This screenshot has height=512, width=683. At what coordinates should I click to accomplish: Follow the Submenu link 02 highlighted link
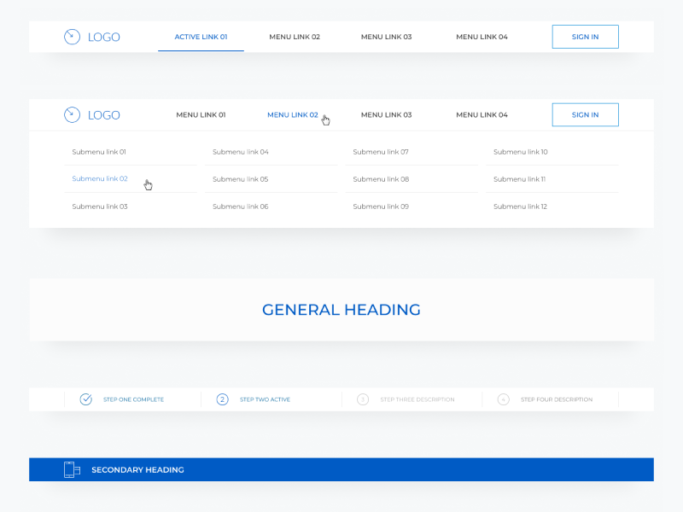(x=99, y=179)
